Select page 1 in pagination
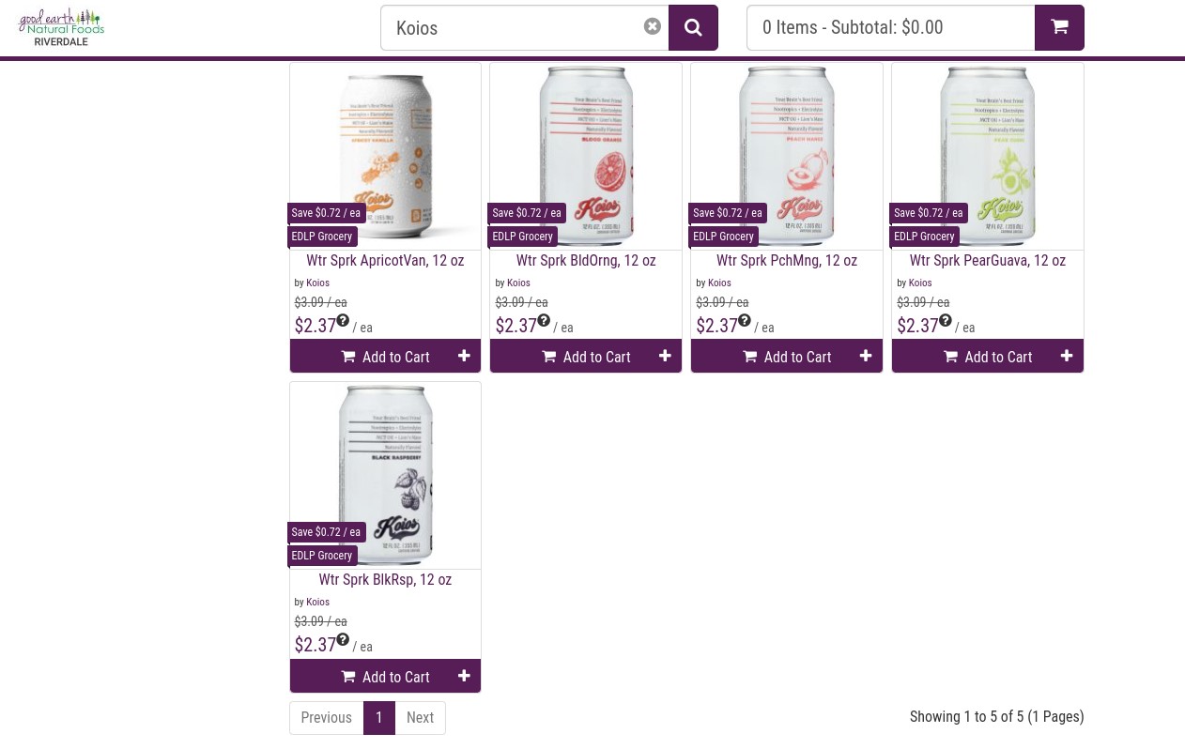This screenshot has width=1185, height=749. pos(378,717)
